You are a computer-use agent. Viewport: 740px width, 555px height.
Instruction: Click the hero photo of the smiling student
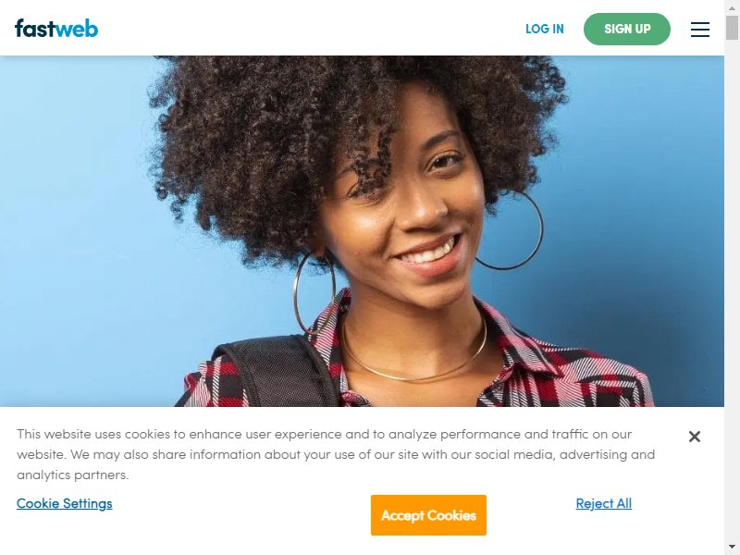coord(362,231)
